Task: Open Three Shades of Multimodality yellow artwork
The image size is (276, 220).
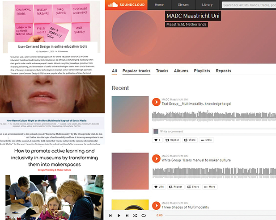Action: 130,205
